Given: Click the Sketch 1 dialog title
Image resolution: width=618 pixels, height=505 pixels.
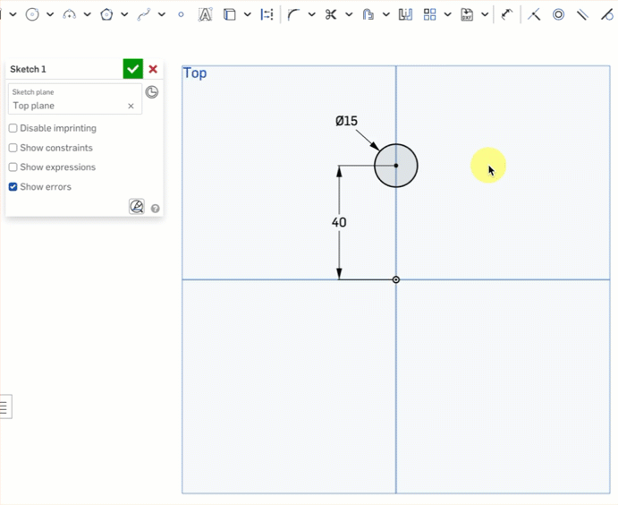Looking at the screenshot, I should point(28,69).
